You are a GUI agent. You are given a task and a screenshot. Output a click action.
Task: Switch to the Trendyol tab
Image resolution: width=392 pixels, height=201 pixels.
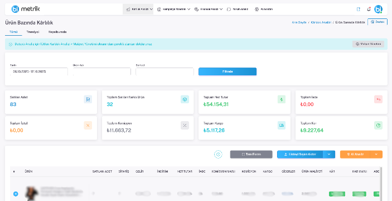(x=33, y=32)
